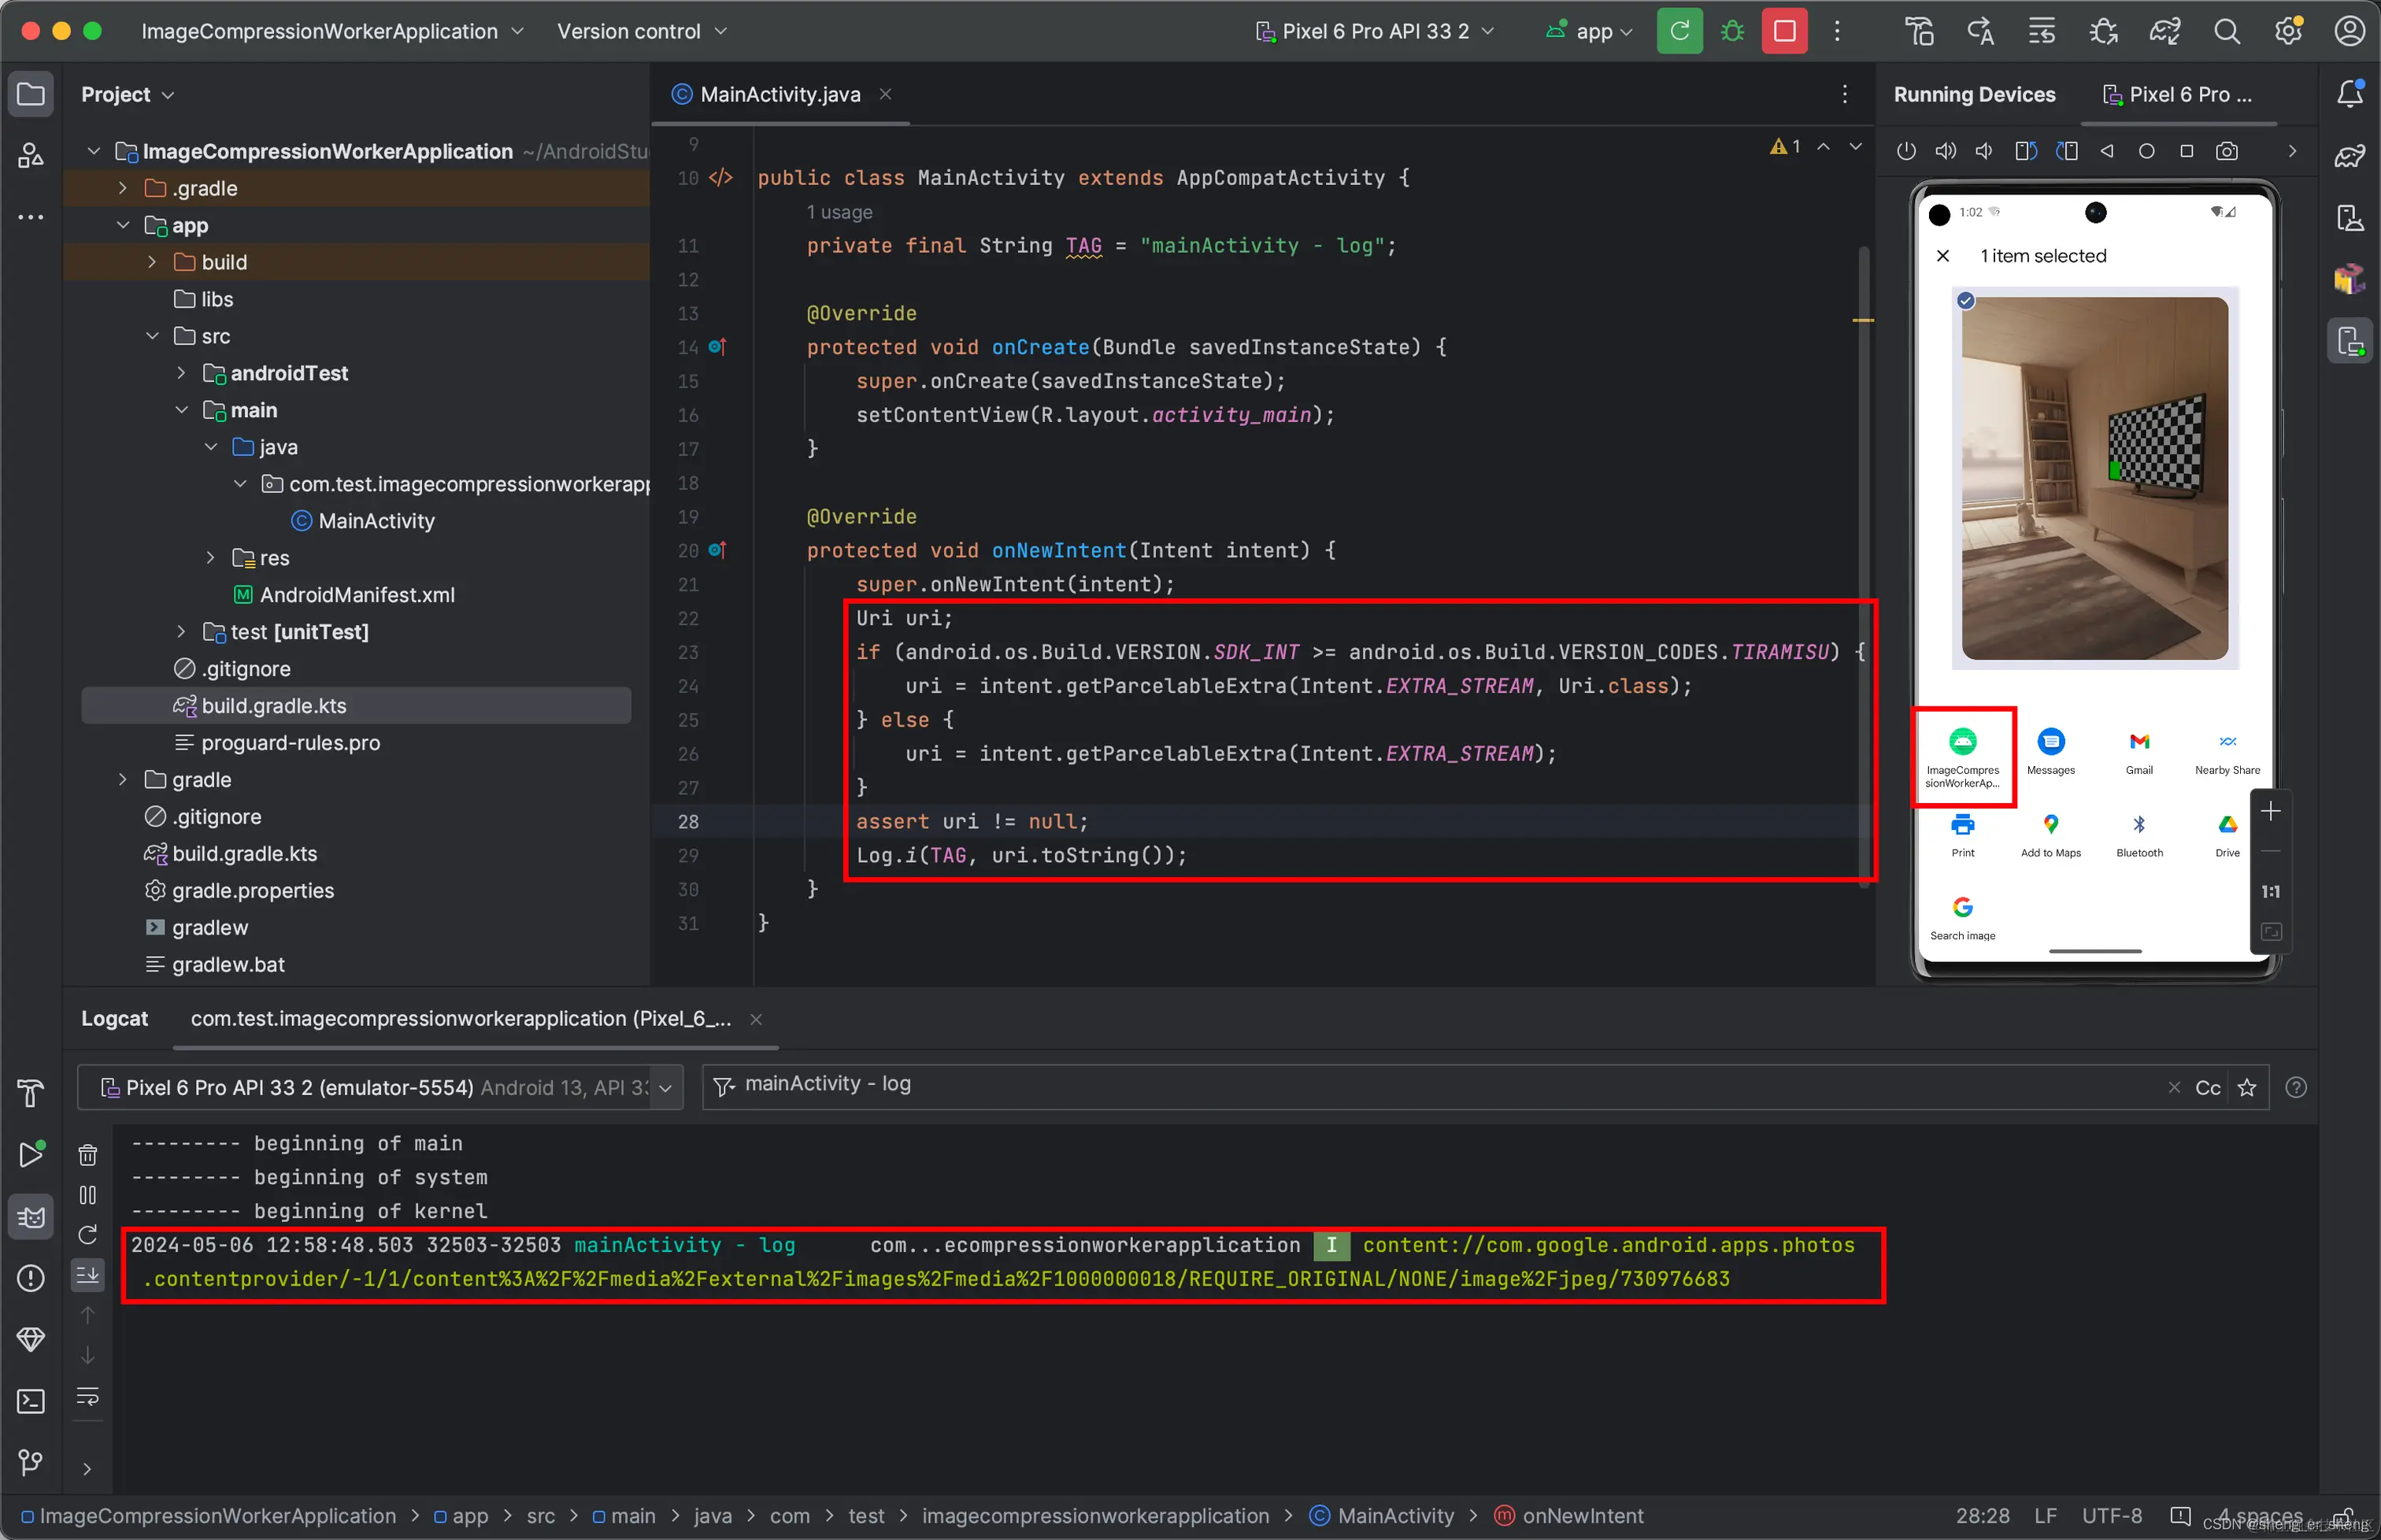Stop the running app
Screen dimensions: 2381x1540
(1784, 31)
